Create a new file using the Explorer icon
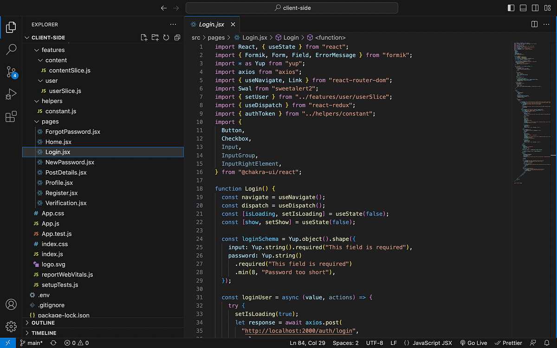Viewport: 557px width, 348px height. click(x=144, y=38)
